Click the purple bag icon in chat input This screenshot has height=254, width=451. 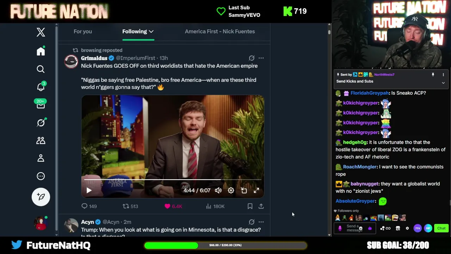[x=370, y=228]
